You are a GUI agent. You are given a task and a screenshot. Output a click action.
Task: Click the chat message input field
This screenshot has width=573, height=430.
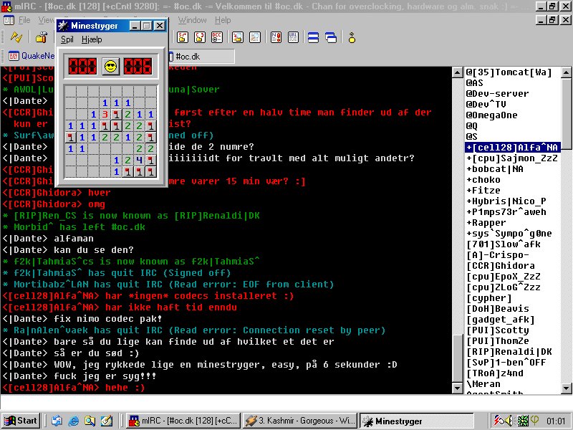(x=286, y=402)
